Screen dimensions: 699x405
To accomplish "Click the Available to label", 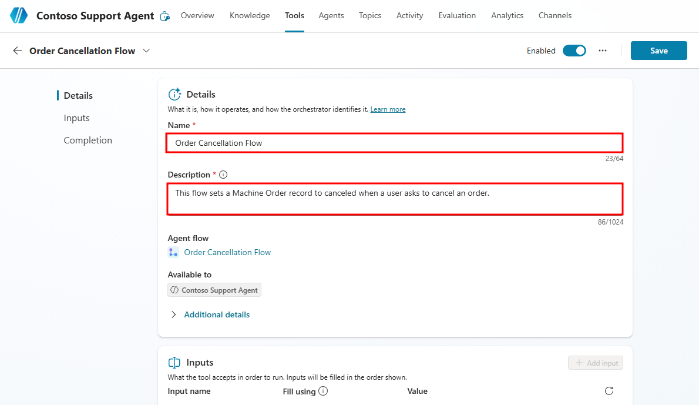I will [190, 275].
